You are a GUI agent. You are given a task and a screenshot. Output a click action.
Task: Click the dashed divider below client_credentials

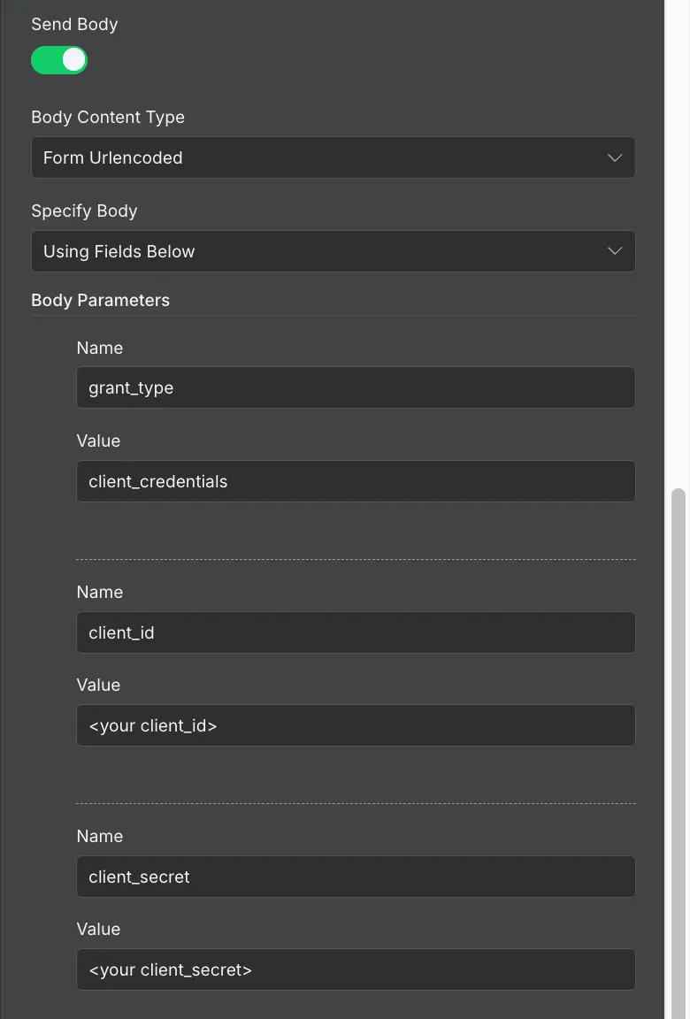click(356, 558)
